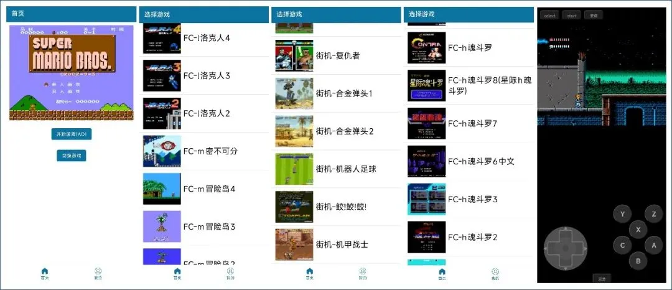The height and width of the screenshot is (290, 672).
Task: Choose 街机-鲛!鲛!鲛! from the list
Action: [335, 207]
